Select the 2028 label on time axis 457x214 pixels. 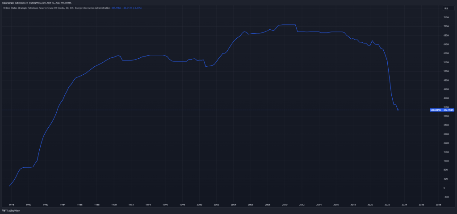pos(438,205)
